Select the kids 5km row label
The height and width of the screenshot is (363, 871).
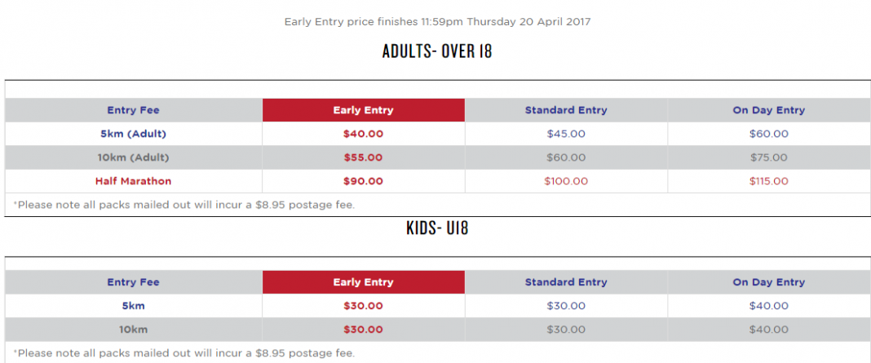(133, 306)
